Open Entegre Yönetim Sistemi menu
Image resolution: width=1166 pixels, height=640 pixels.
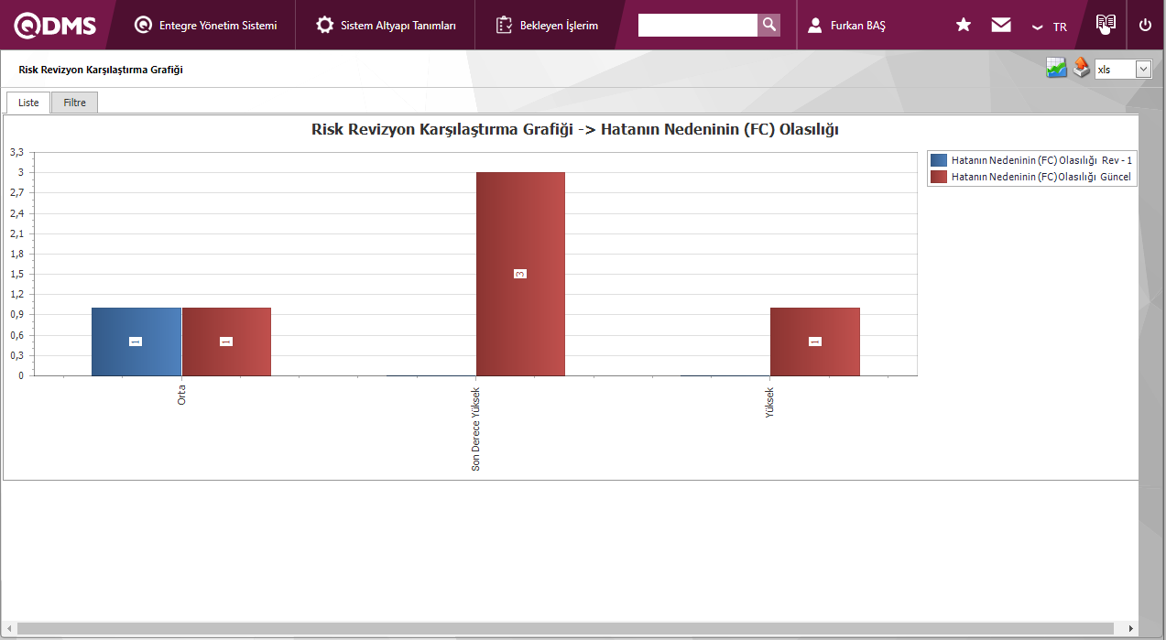click(205, 26)
